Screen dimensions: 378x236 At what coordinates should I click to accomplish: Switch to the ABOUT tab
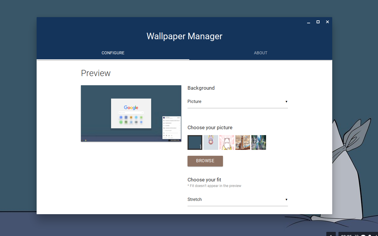[260, 53]
